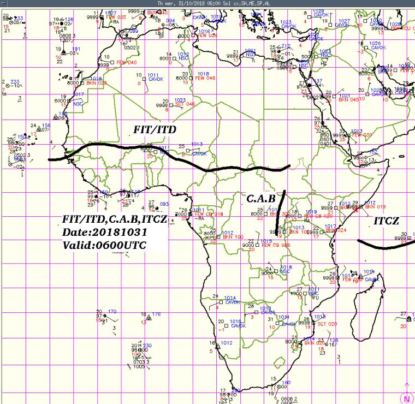The height and width of the screenshot is (404, 415).
Task: Click the red FEW CB 088 report
Action: pos(276,246)
